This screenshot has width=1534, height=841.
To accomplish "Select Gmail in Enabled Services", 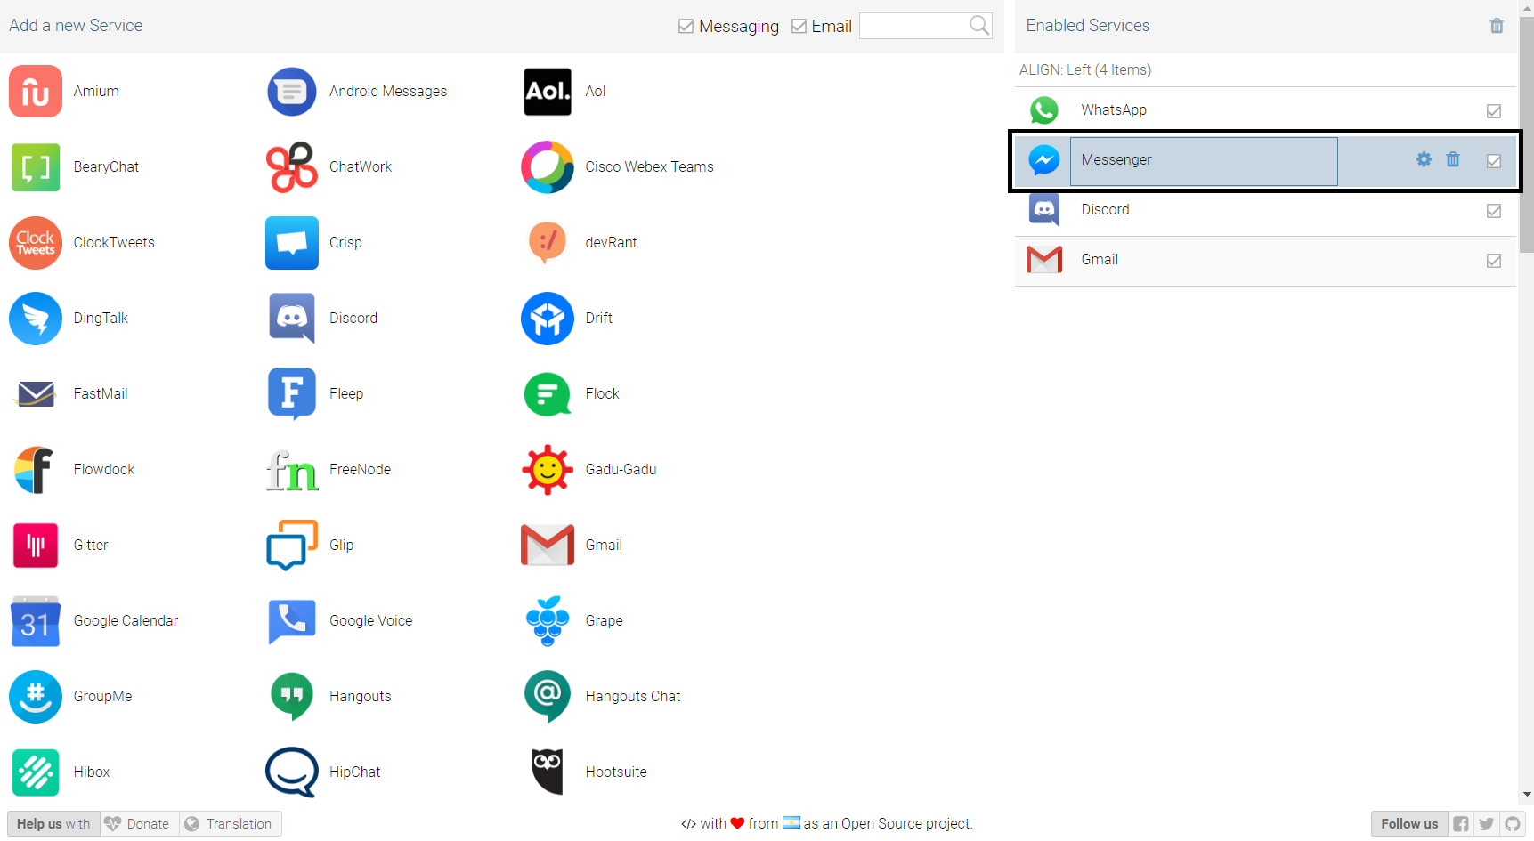I will [1265, 260].
